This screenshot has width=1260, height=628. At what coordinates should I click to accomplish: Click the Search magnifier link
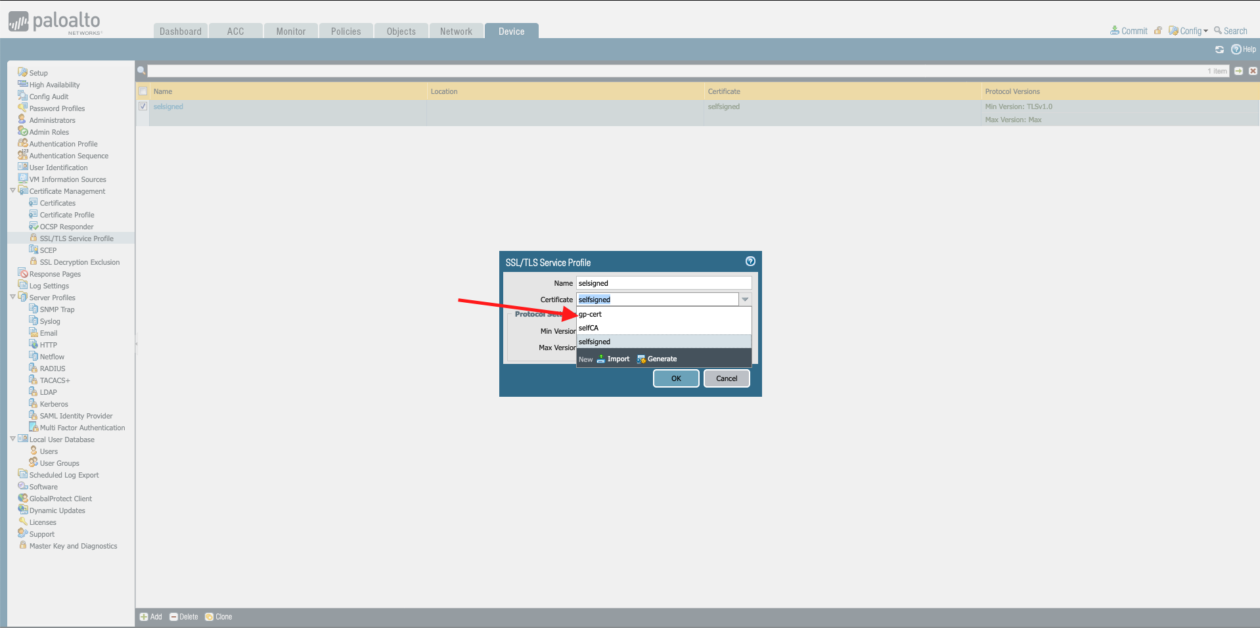pyautogui.click(x=1230, y=31)
